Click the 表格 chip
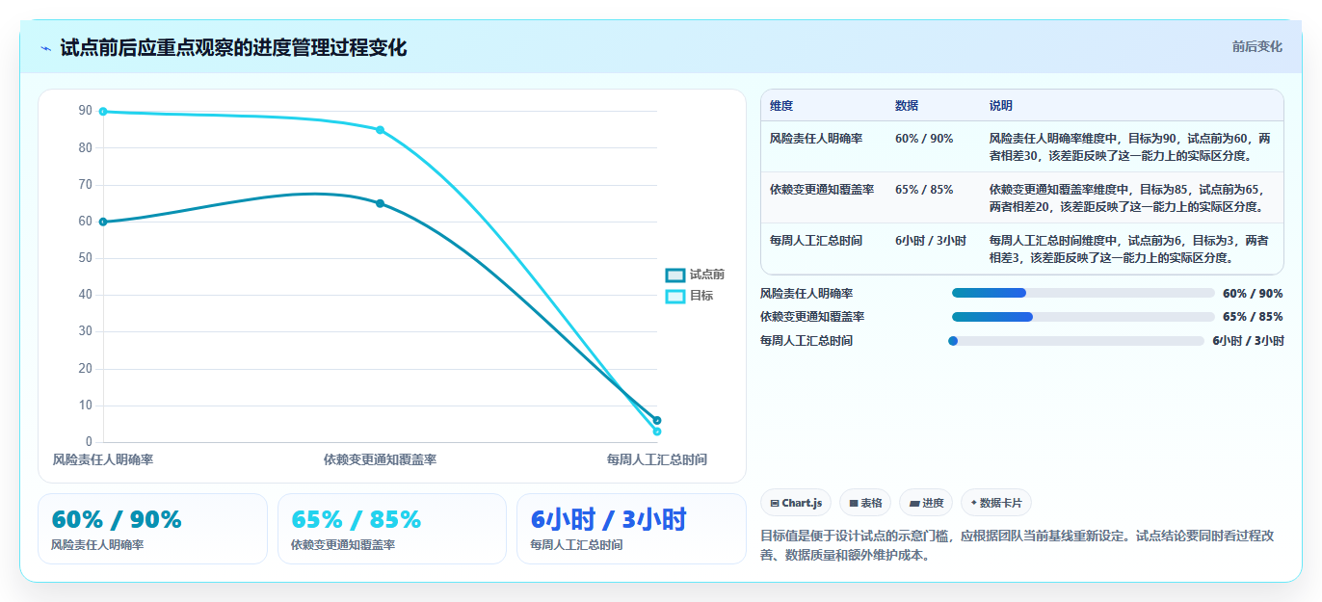 [865, 503]
